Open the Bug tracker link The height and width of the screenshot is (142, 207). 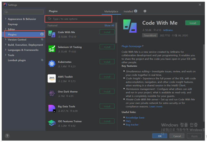coord(132,124)
